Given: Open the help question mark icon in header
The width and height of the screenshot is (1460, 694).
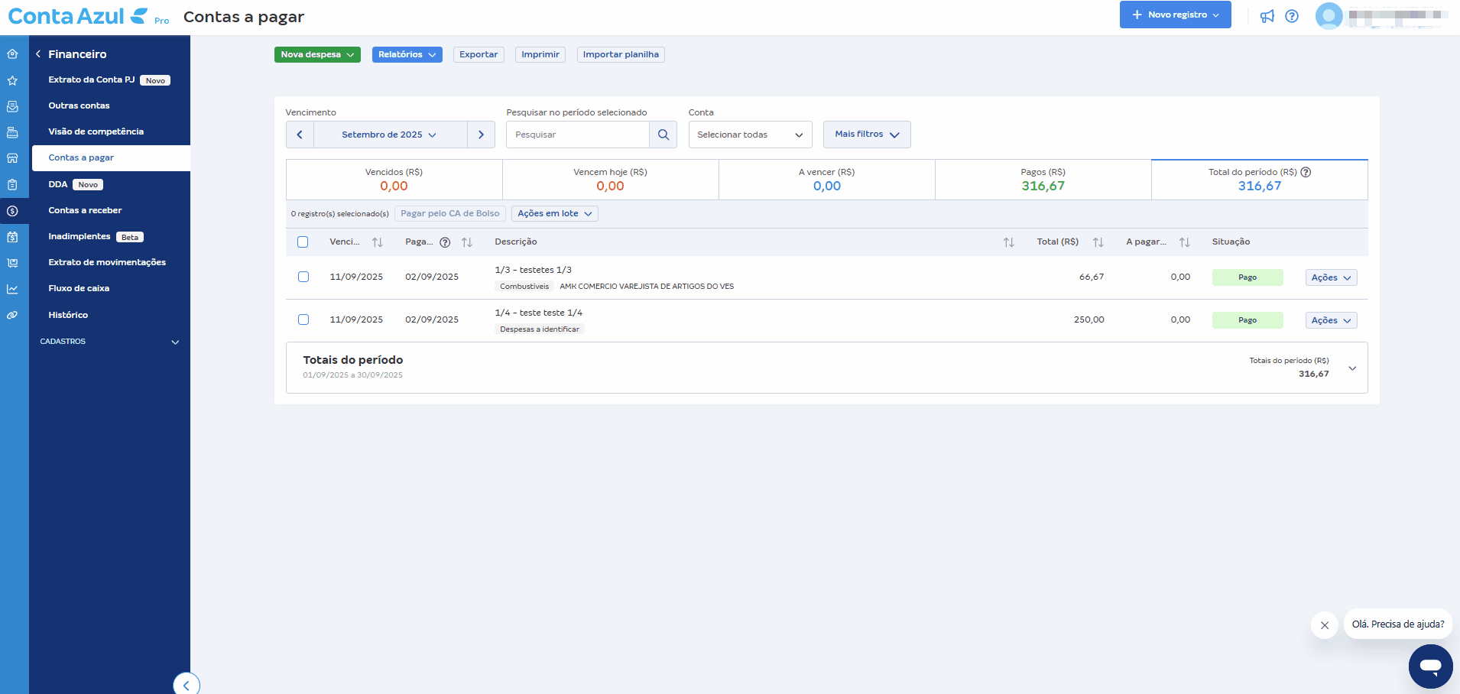Looking at the screenshot, I should (1292, 16).
